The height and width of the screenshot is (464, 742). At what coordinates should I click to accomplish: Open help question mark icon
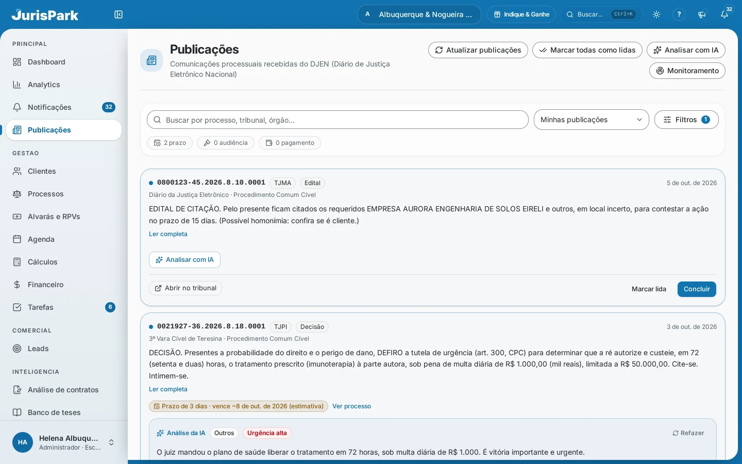679,14
